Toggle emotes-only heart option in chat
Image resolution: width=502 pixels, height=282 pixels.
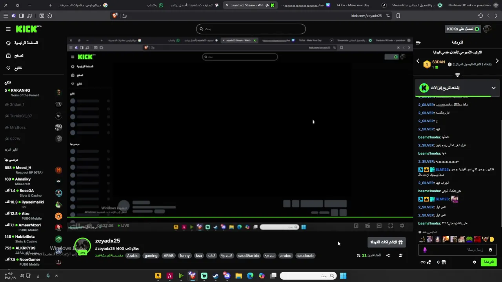pyautogui.click(x=420, y=232)
